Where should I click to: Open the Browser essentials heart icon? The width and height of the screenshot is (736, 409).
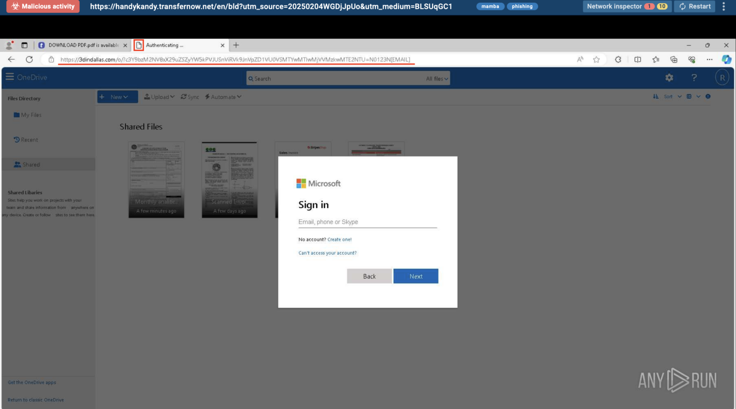(691, 59)
